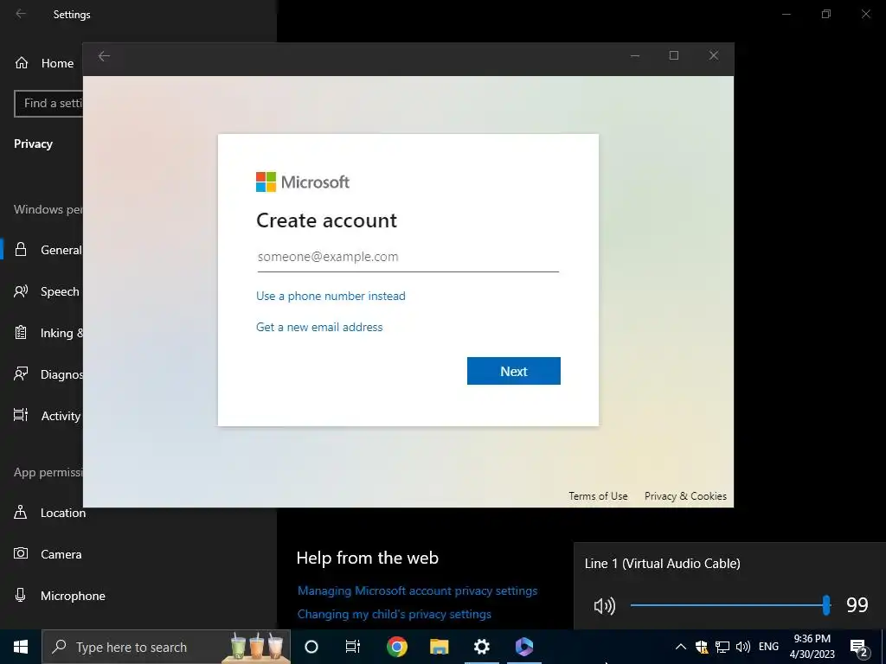
Task: Show hidden tray icons chevron
Action: (681, 647)
